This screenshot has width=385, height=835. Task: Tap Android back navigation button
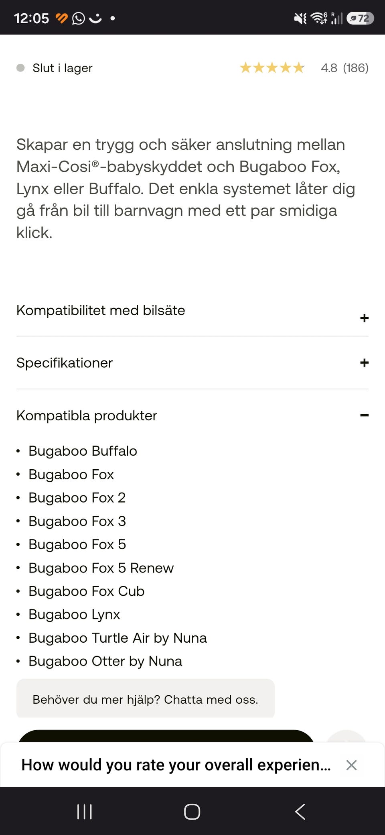300,811
